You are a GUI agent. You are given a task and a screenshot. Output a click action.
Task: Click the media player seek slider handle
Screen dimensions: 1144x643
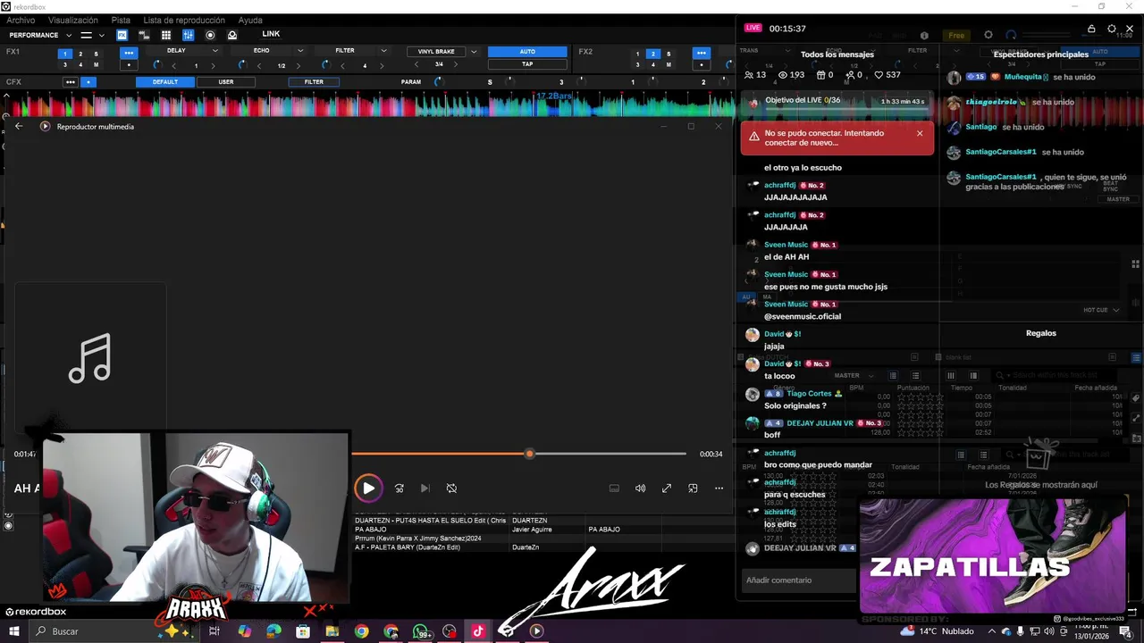pyautogui.click(x=529, y=454)
